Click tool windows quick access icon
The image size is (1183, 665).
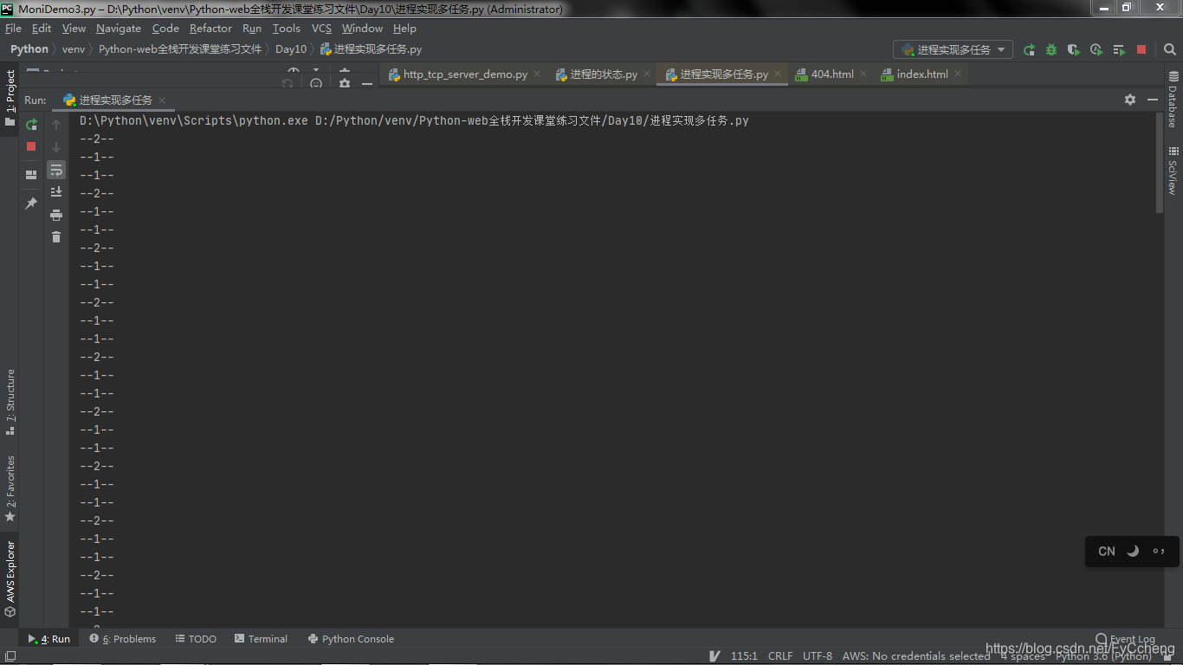tap(9, 657)
